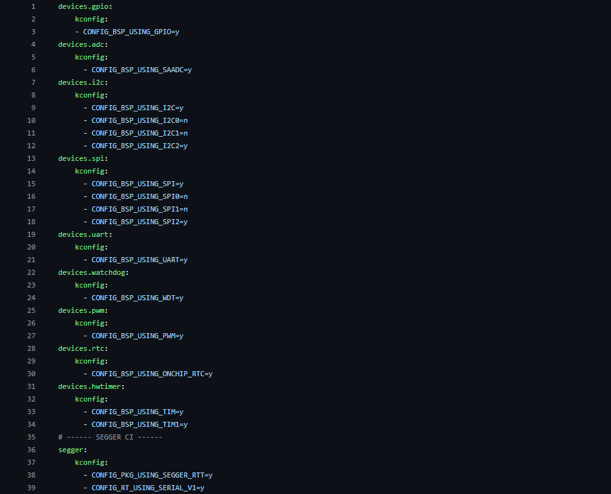Click CONFIG_BSP_USING_SAADC=y value

pos(141,70)
